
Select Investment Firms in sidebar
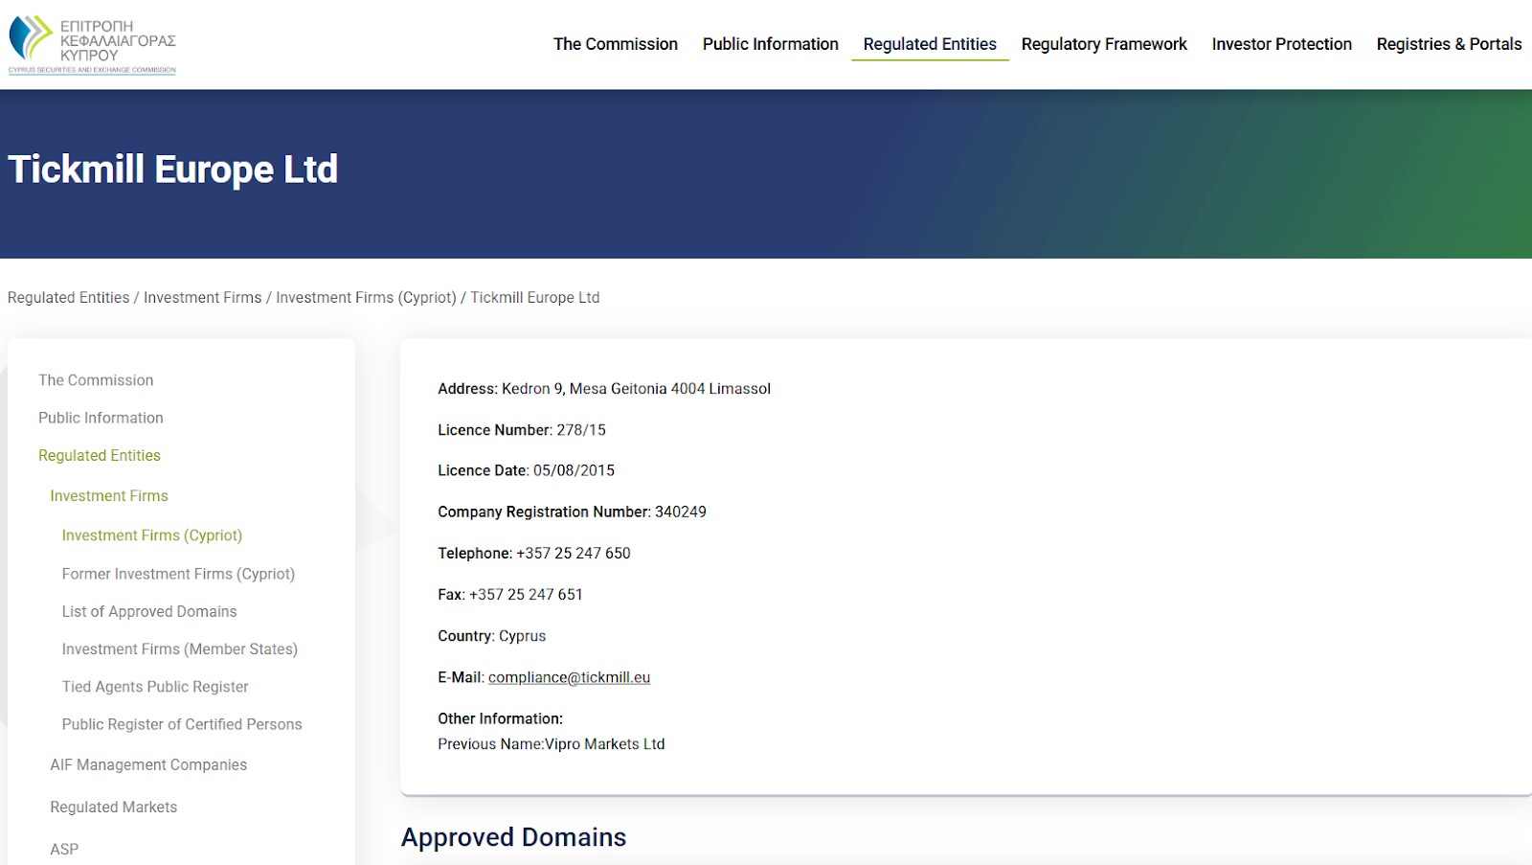(x=109, y=496)
